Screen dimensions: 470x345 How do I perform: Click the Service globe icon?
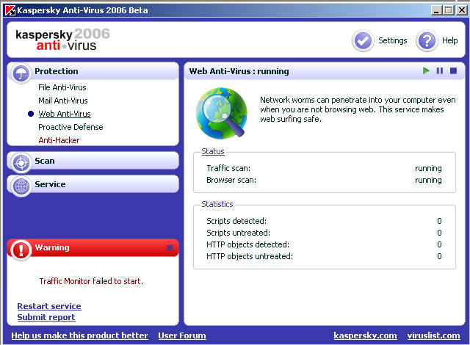pos(21,186)
